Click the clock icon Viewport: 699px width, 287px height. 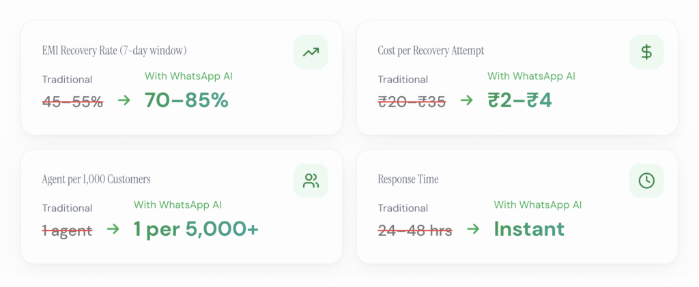click(x=646, y=181)
